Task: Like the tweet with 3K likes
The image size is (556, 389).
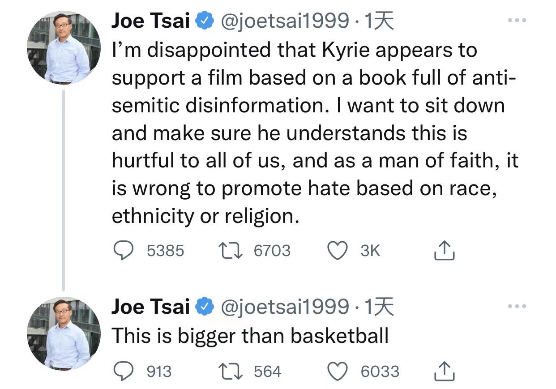Action: coord(338,251)
